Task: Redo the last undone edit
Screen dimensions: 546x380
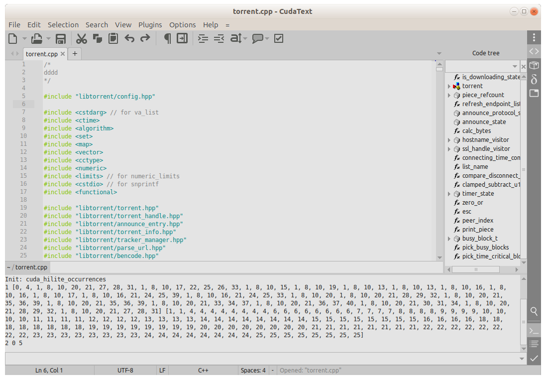Action: (x=145, y=39)
